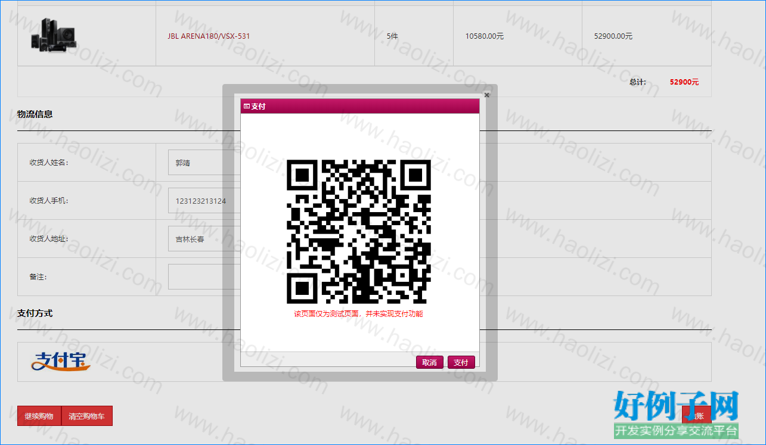
Task: Focus the empty 备注 remarks field
Action: tap(204, 277)
